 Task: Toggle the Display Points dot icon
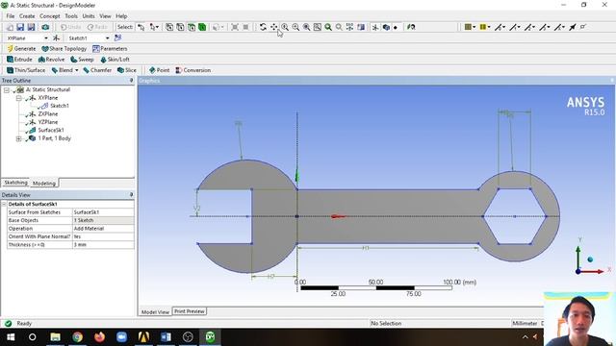[x=396, y=27]
